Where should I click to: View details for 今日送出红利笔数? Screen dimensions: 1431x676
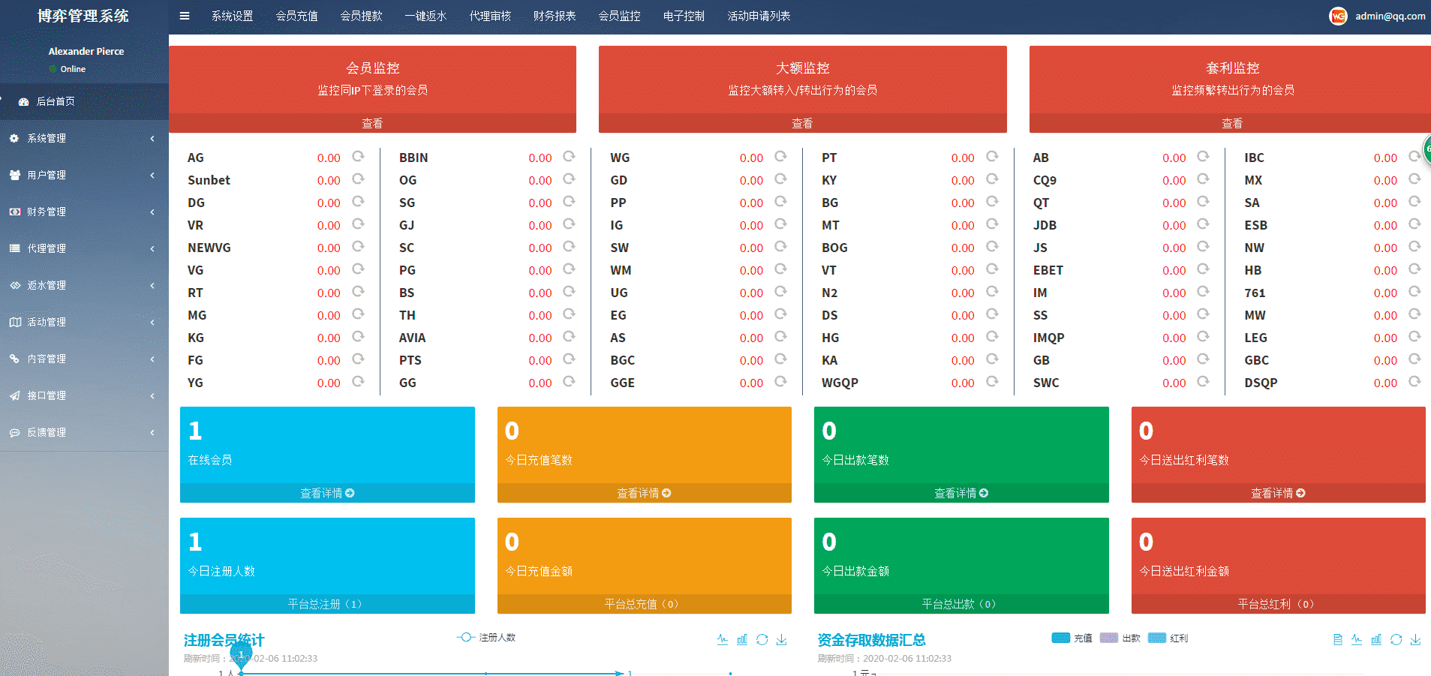point(1278,493)
